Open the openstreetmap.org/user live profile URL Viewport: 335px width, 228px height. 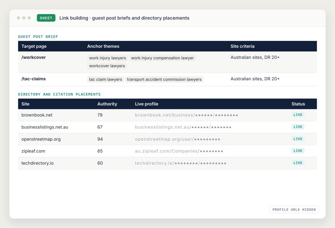[177, 139]
